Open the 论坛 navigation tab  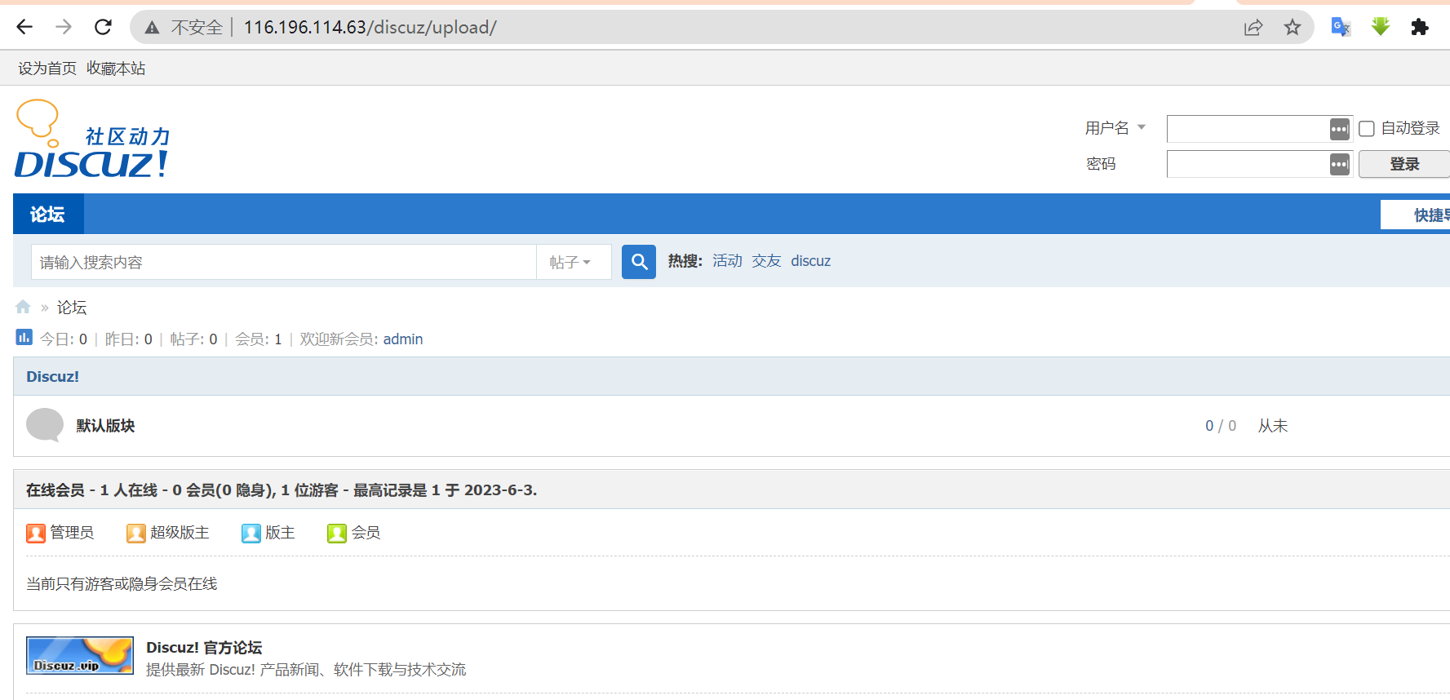click(48, 214)
